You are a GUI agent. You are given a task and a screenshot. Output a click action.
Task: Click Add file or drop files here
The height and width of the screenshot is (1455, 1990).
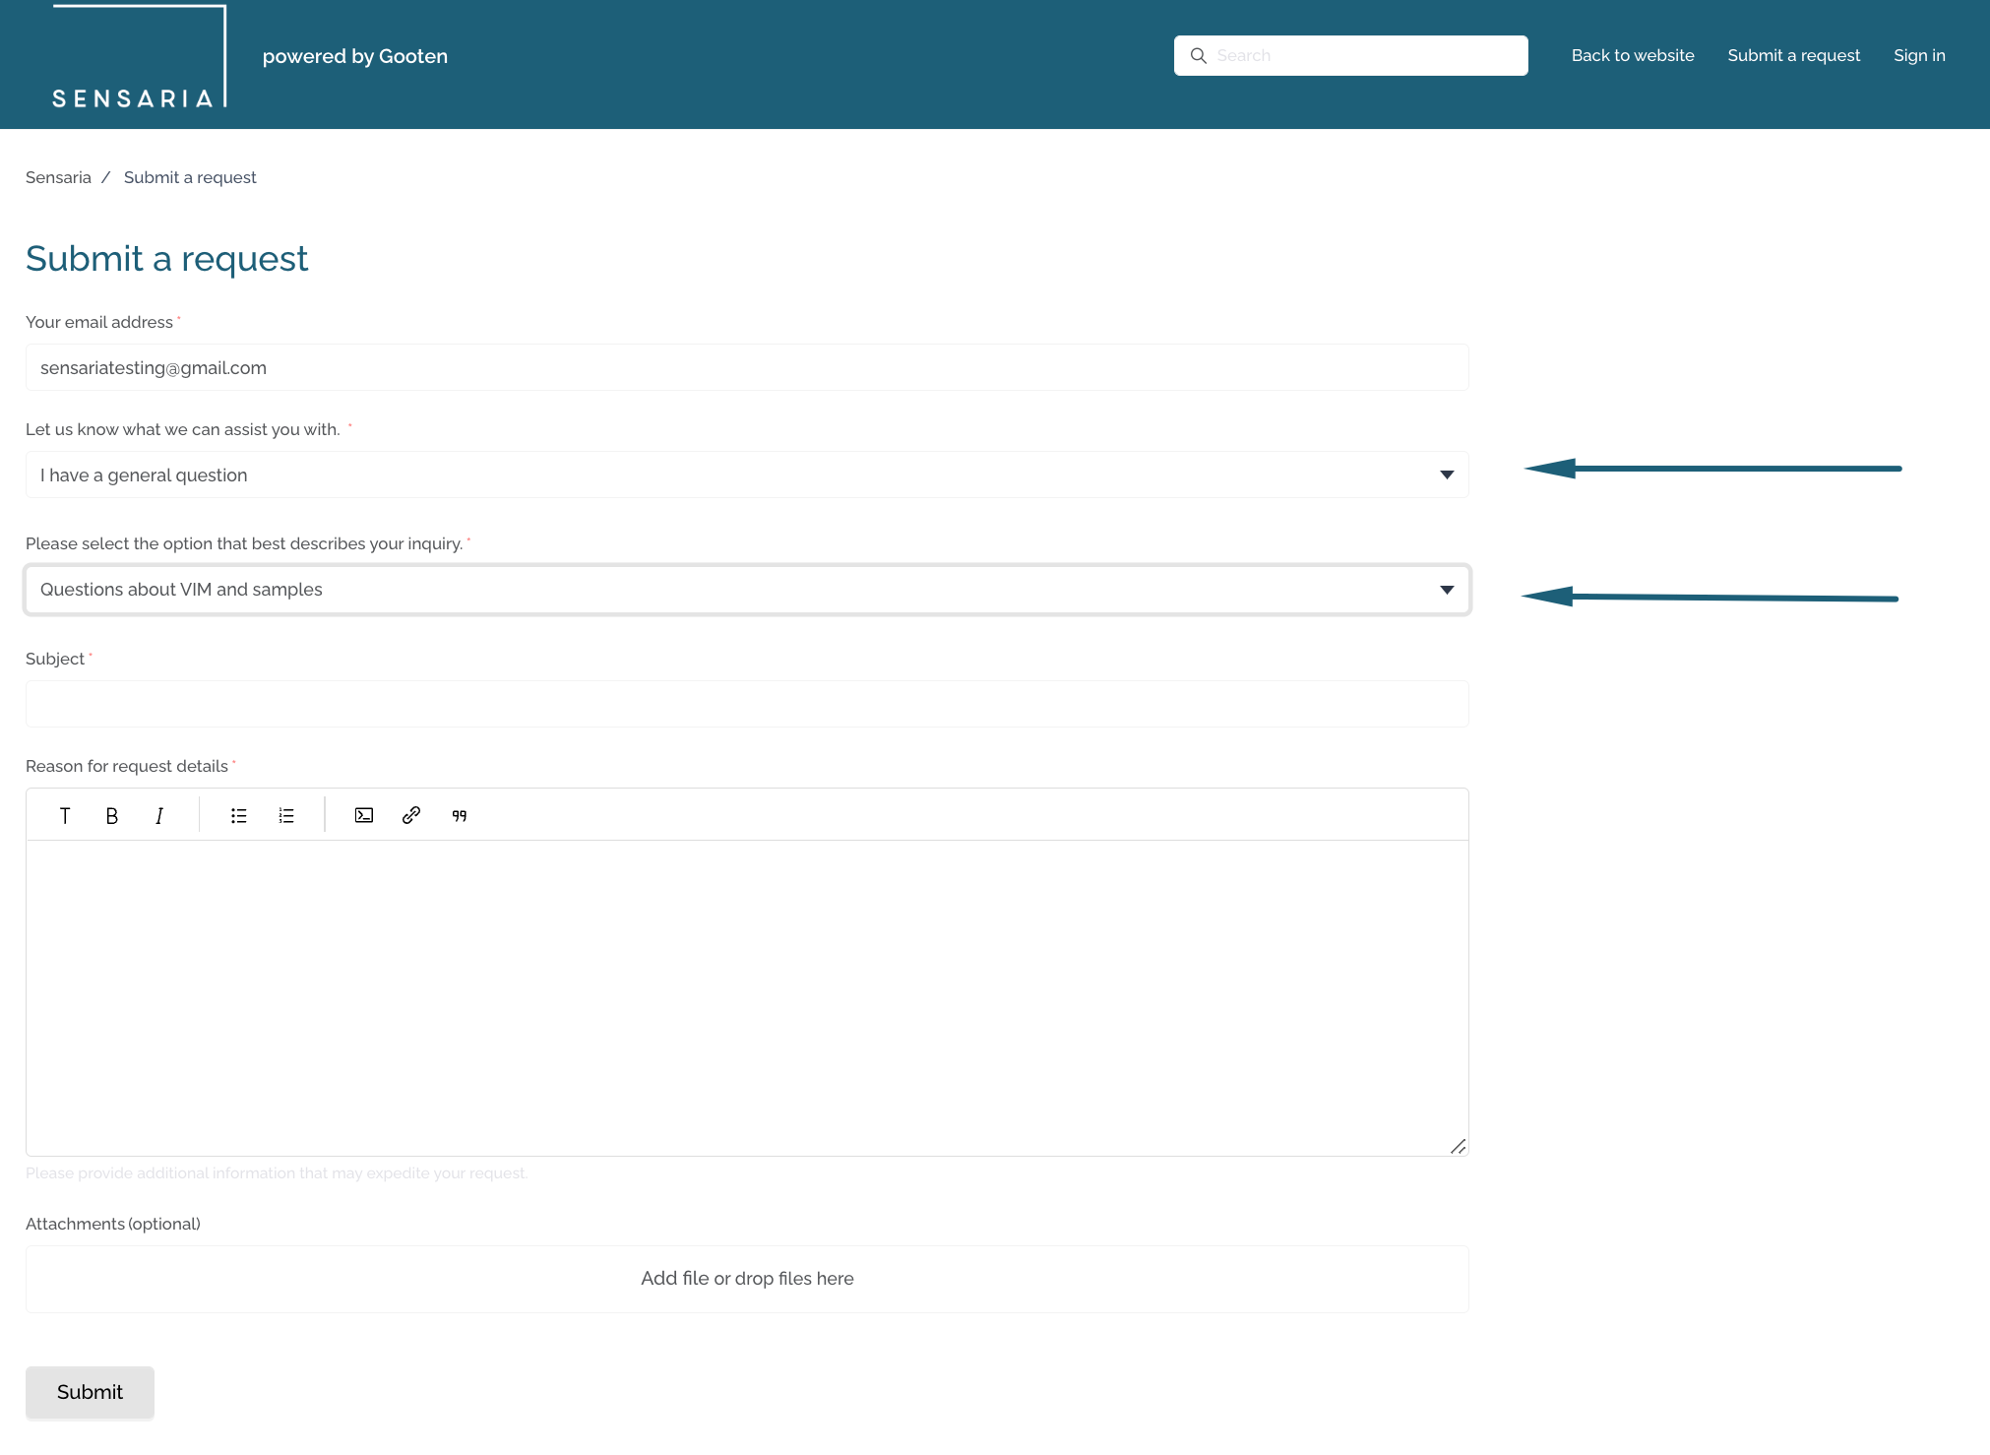[747, 1279]
